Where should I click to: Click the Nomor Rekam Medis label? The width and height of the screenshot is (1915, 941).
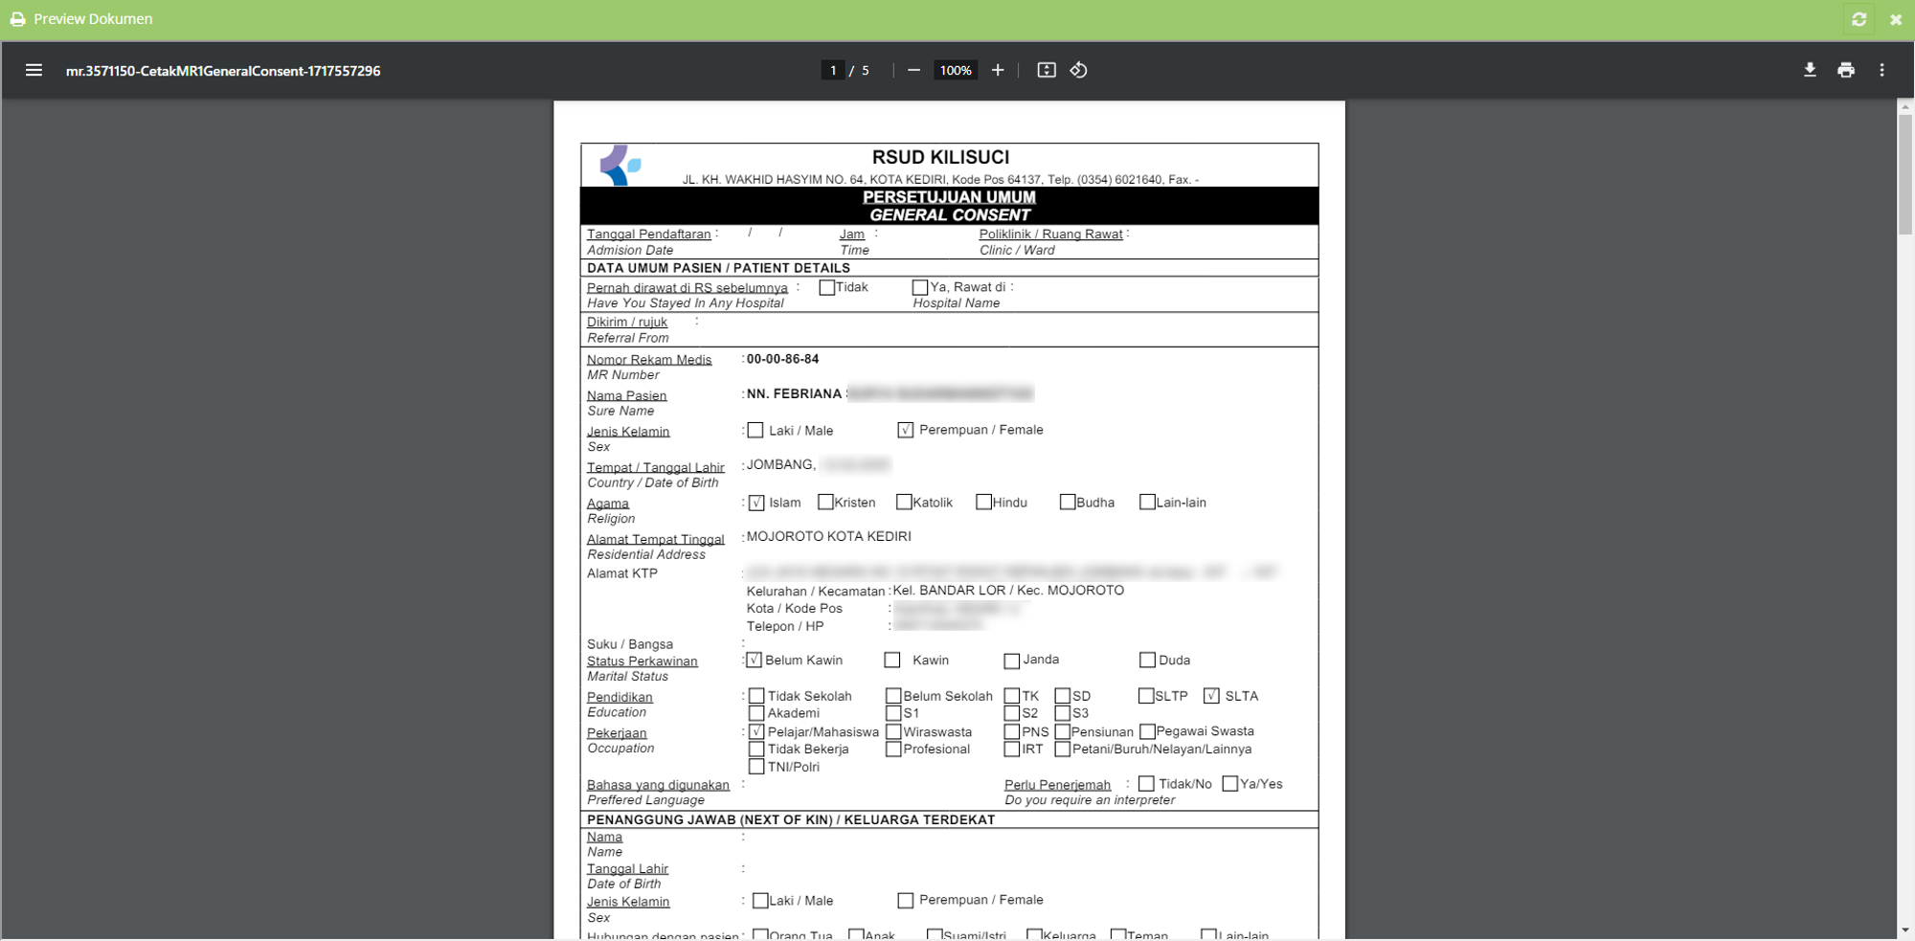649,360
